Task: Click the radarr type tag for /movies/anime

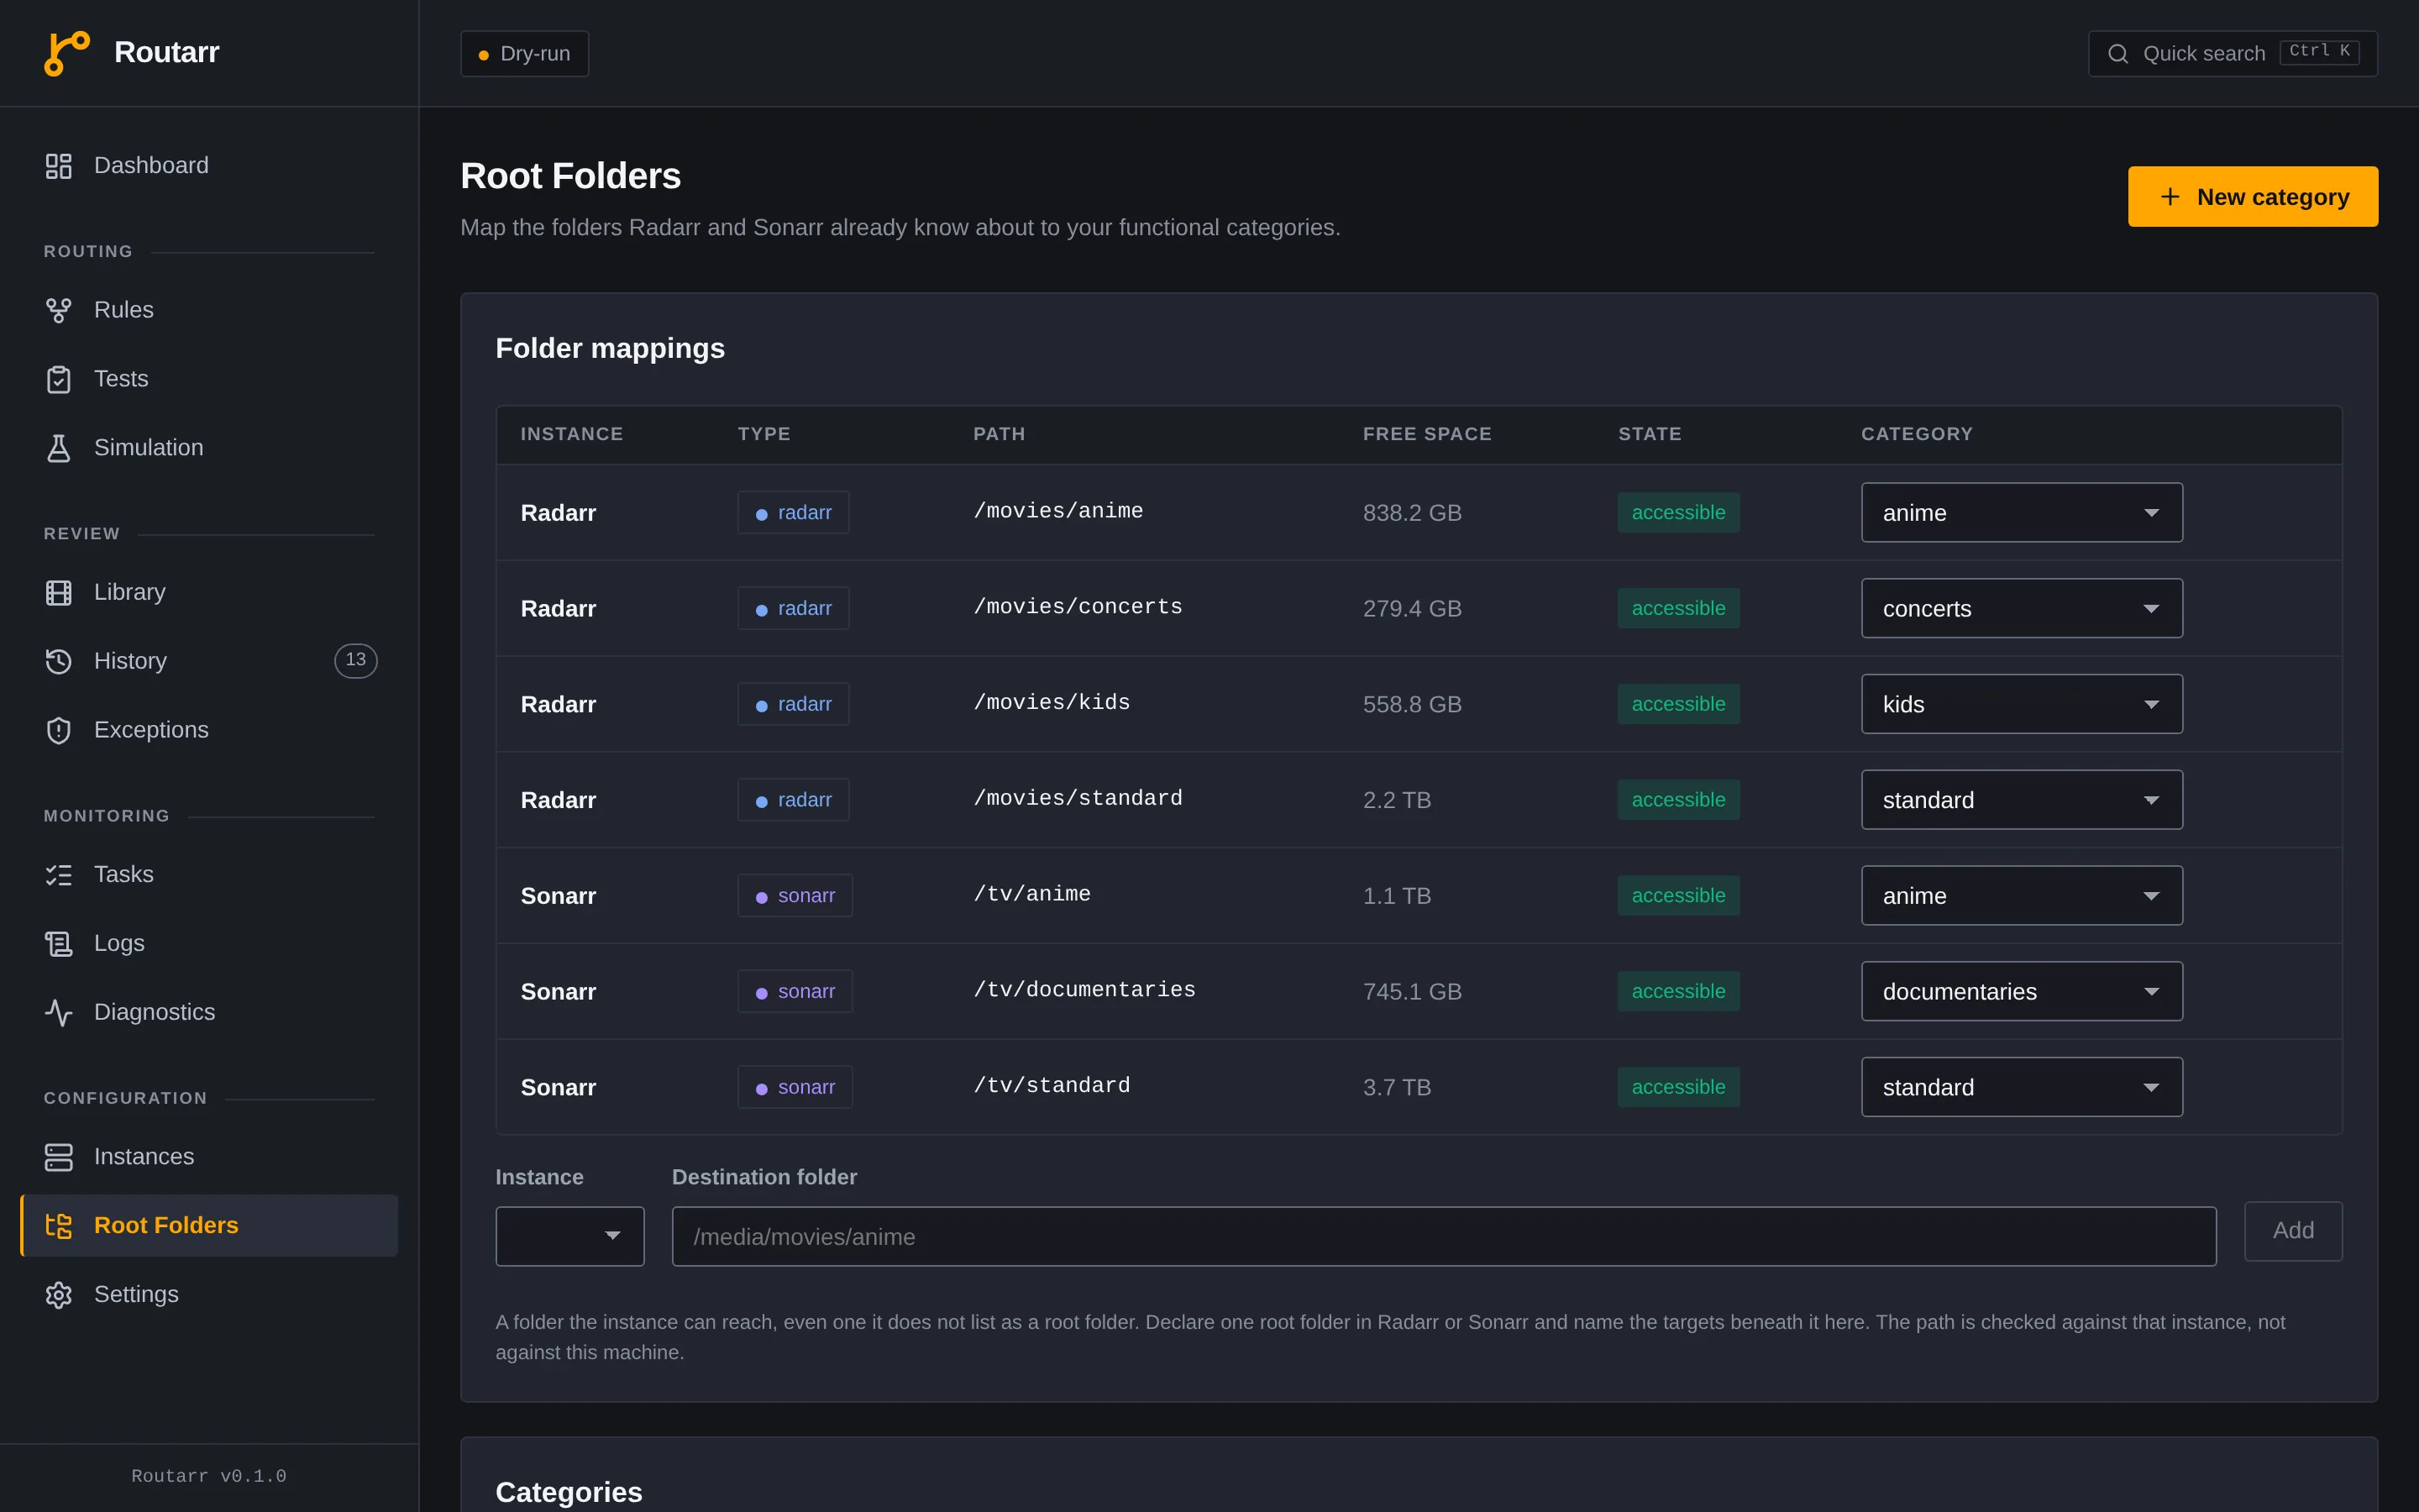Action: click(x=794, y=513)
